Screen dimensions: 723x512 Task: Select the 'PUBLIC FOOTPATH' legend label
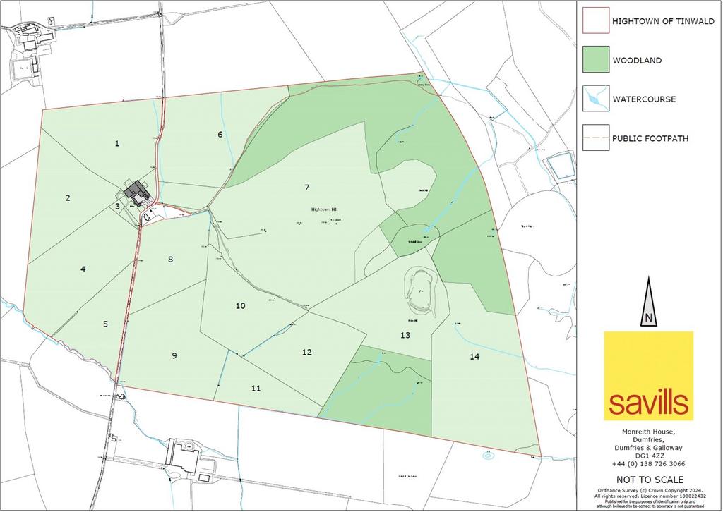pos(650,138)
